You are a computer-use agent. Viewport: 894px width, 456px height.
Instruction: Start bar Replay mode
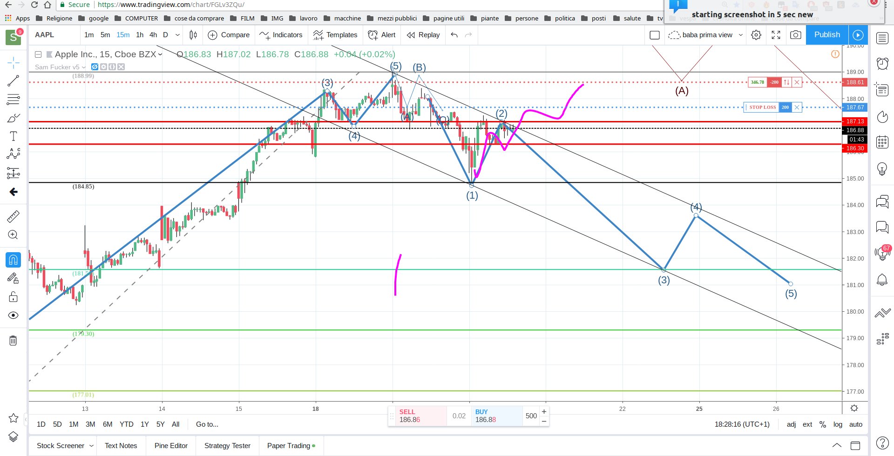pos(423,35)
